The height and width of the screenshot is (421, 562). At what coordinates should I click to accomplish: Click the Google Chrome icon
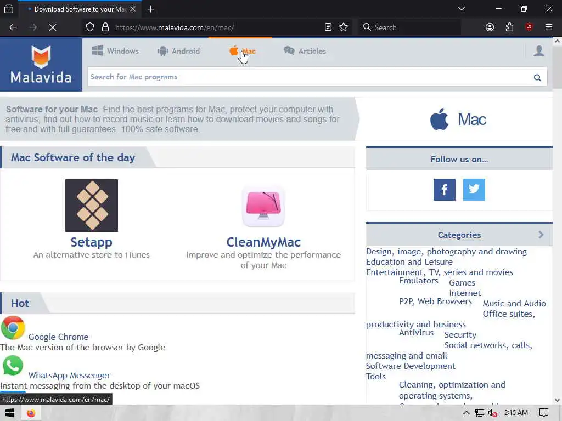pos(13,327)
